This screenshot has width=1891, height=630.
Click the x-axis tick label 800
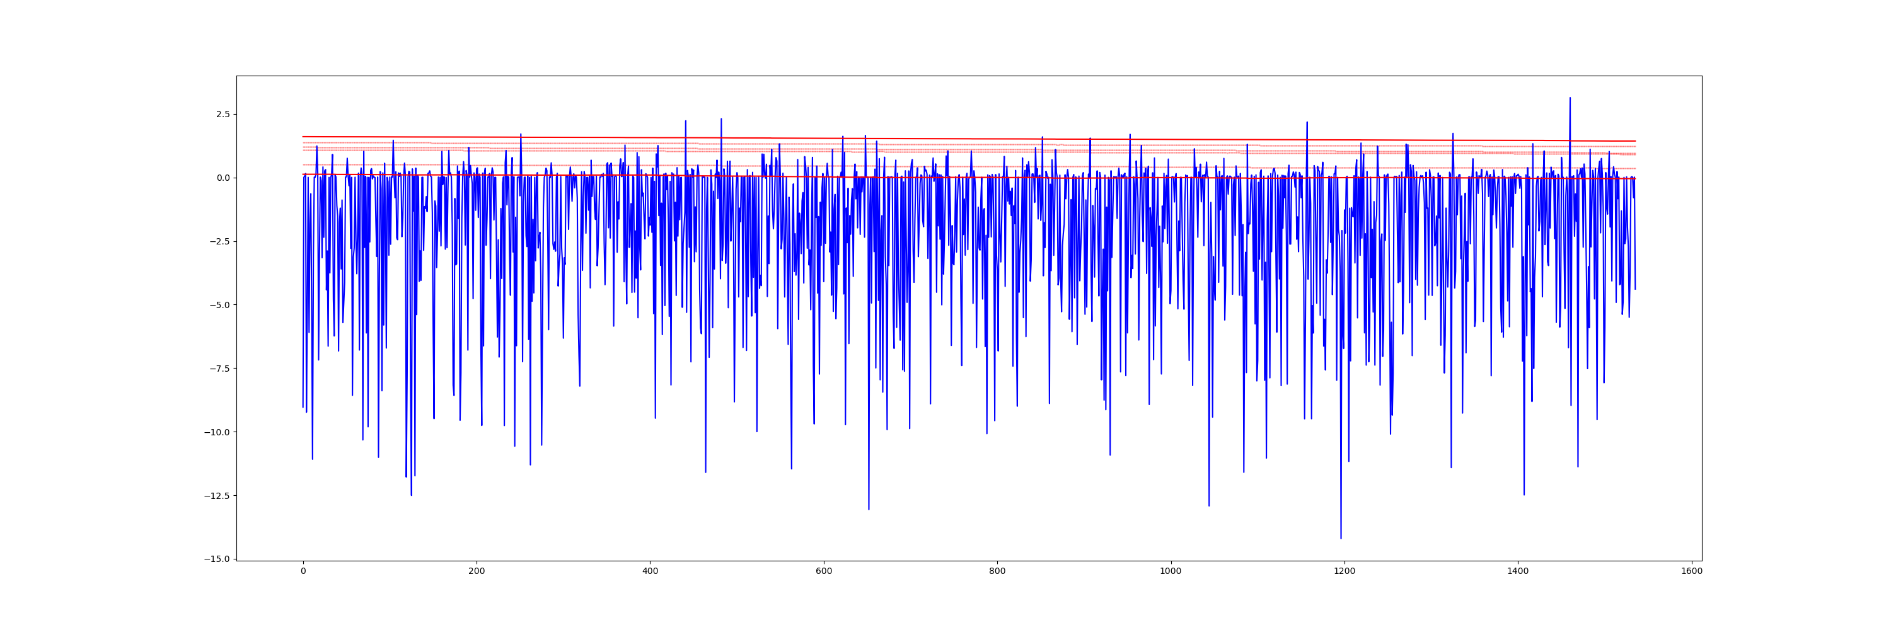(997, 571)
